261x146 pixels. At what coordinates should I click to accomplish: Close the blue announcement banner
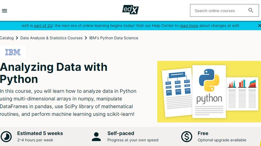pos(259,26)
